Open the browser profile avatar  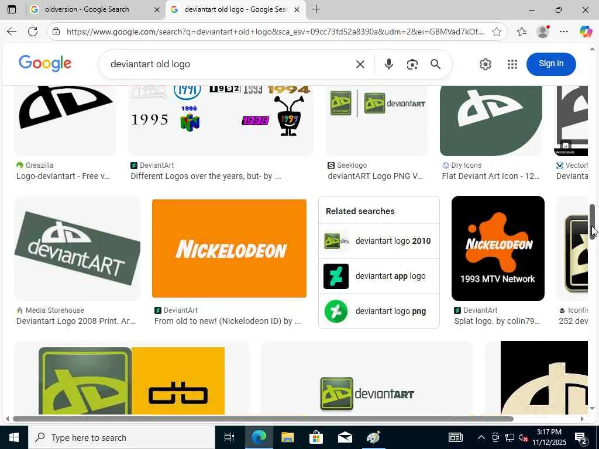(x=542, y=32)
